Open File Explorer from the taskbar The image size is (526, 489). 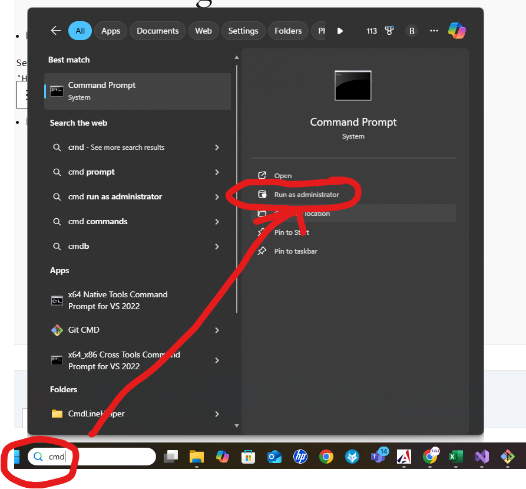[x=196, y=456]
